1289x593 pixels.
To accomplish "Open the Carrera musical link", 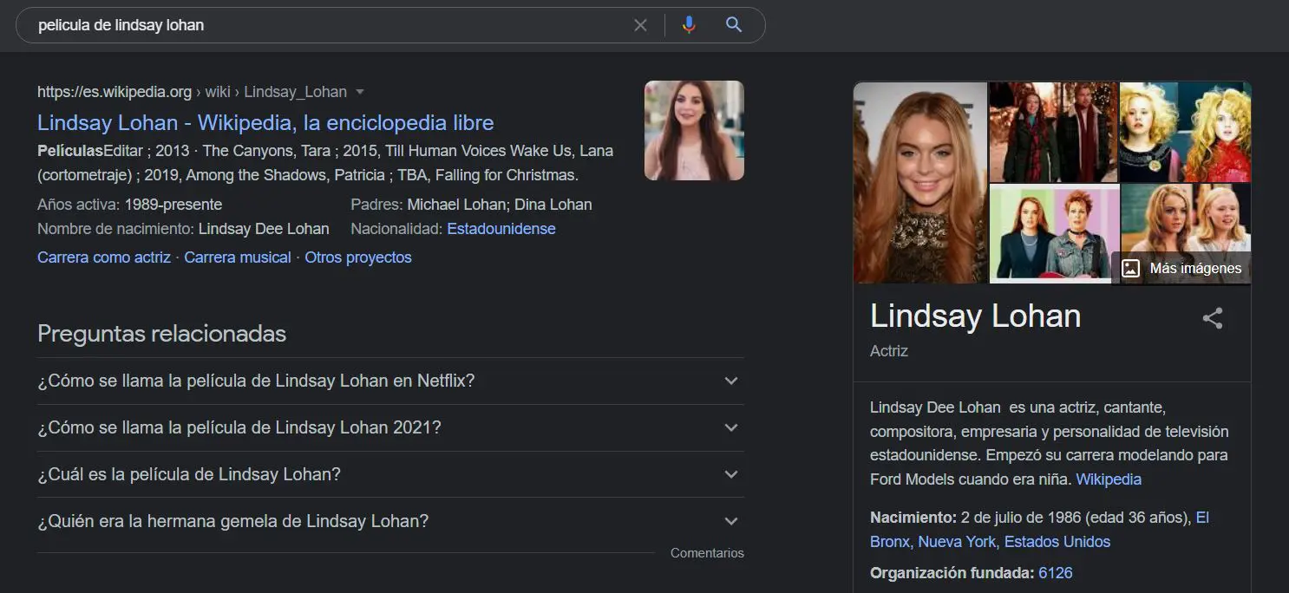I will click(x=238, y=257).
